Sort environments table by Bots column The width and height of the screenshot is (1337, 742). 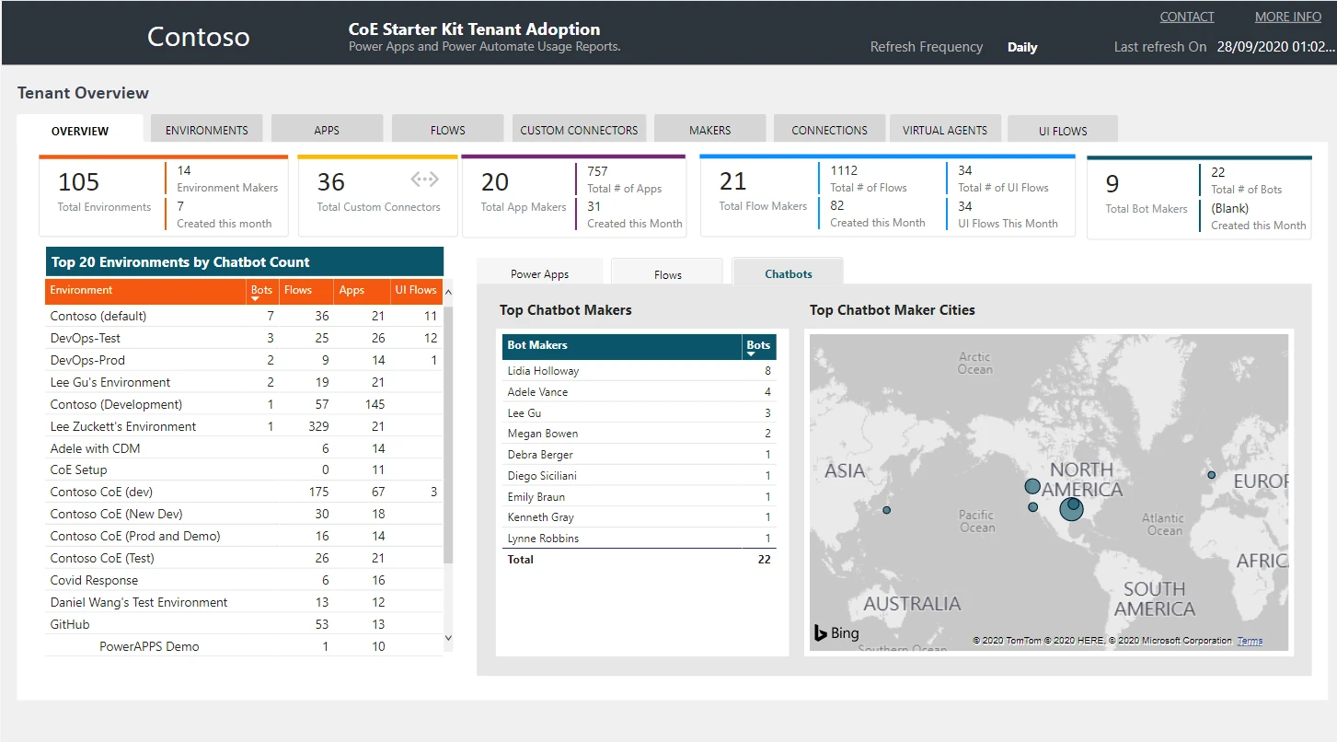click(x=261, y=291)
